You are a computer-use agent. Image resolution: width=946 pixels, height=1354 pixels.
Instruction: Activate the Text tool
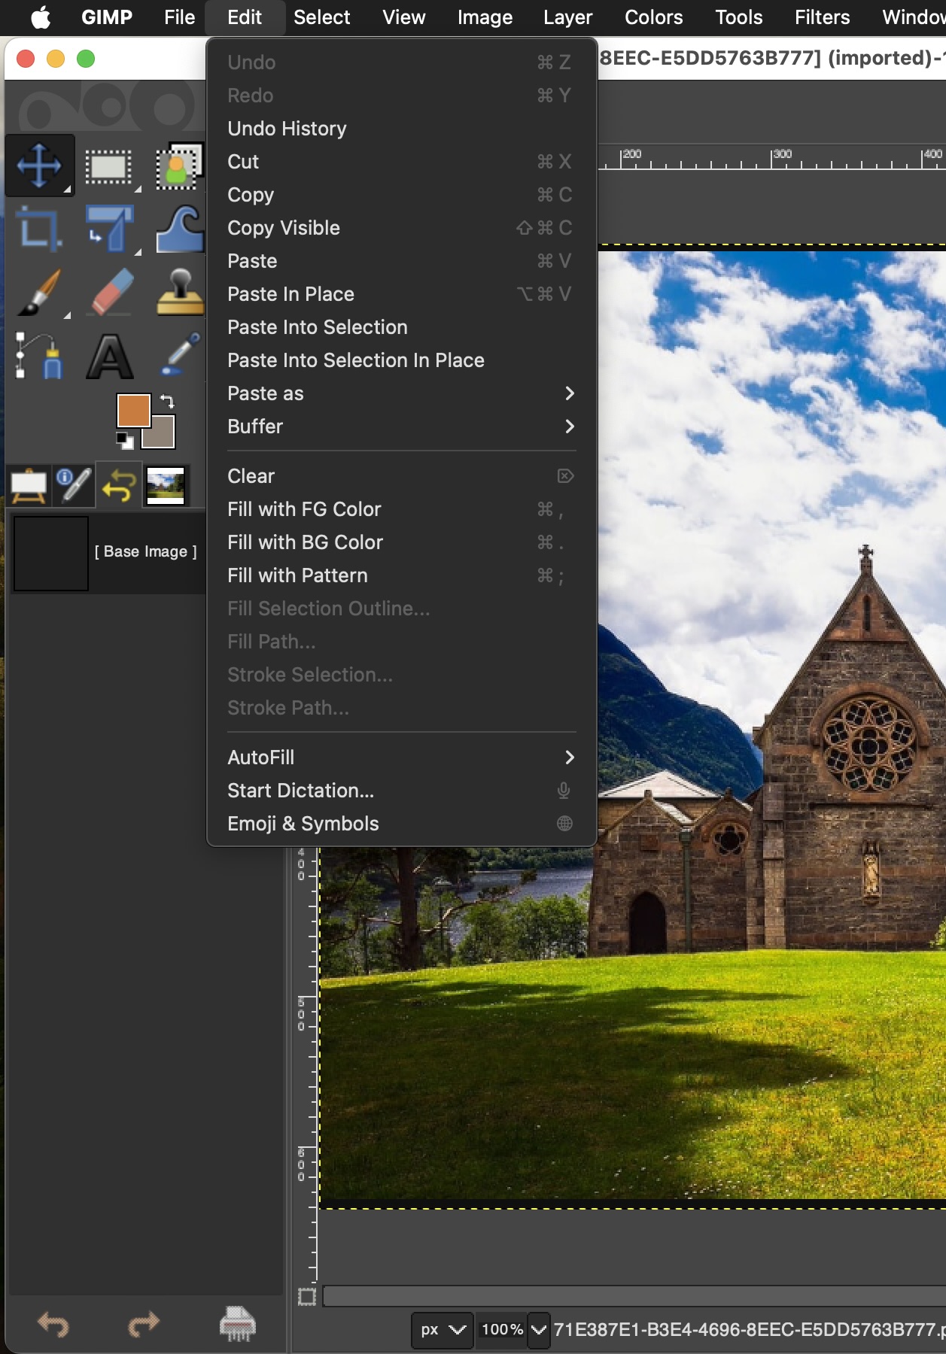pyautogui.click(x=110, y=357)
